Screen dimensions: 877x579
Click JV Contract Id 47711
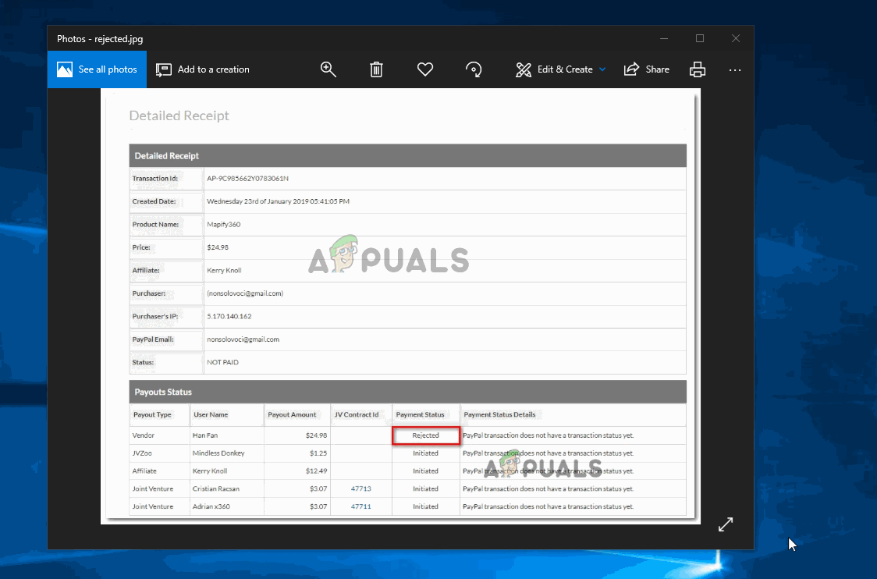(360, 506)
